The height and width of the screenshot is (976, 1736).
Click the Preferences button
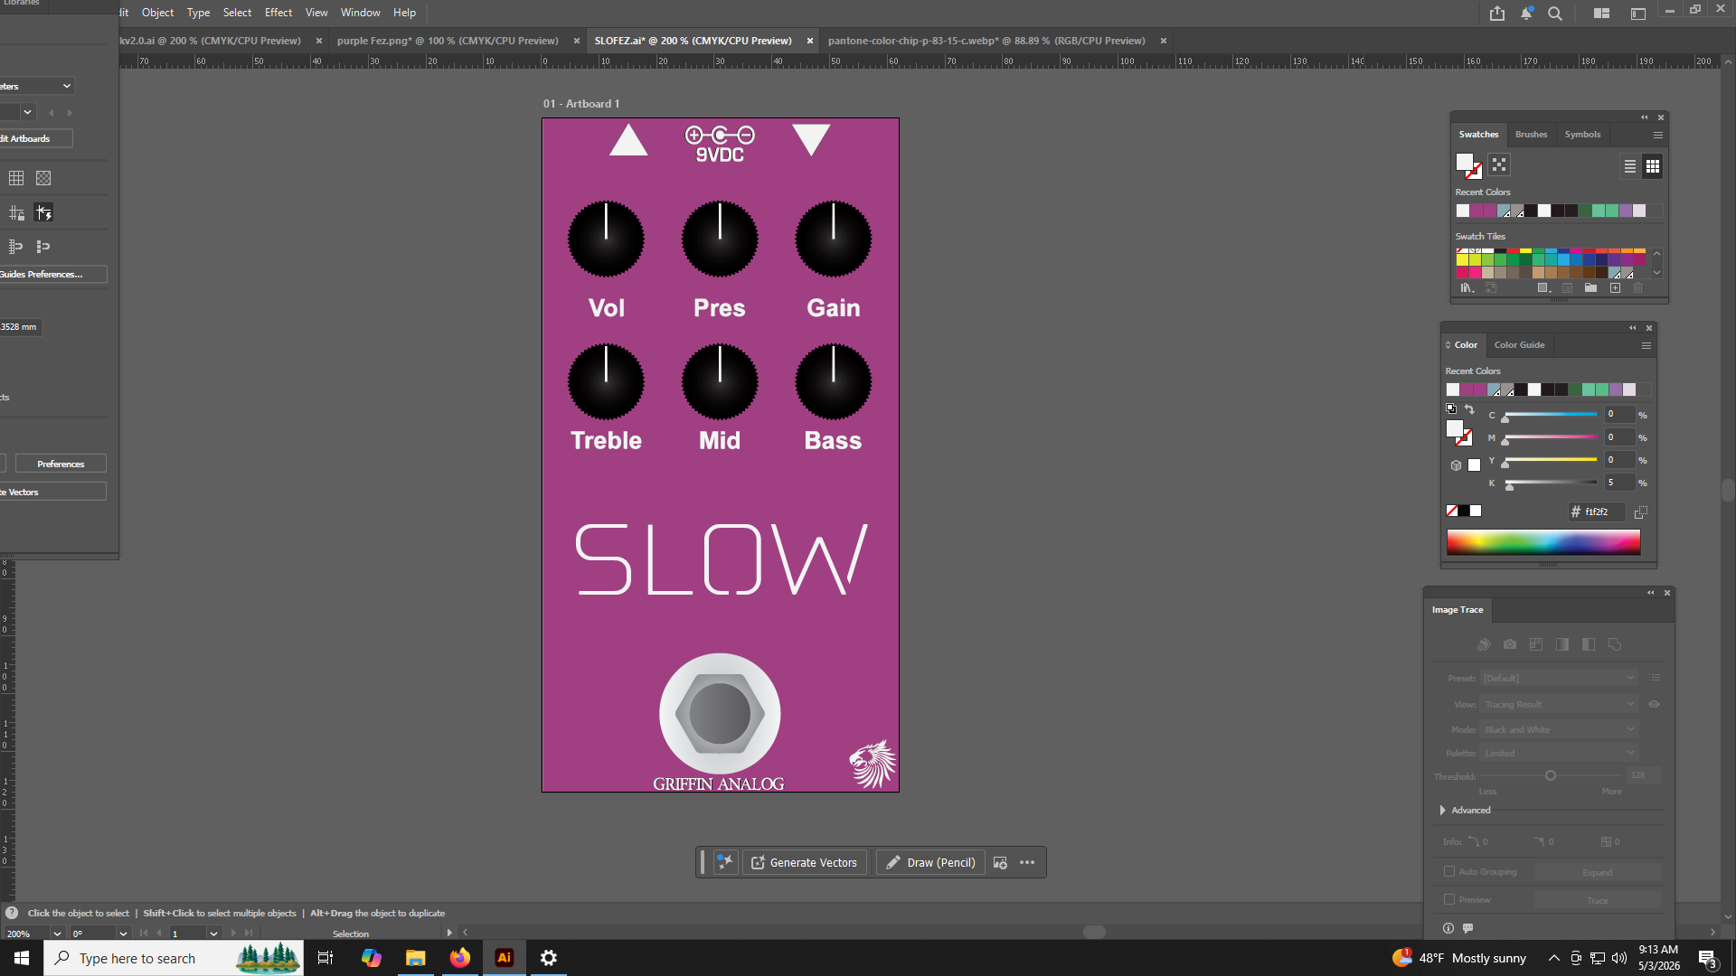click(x=61, y=464)
